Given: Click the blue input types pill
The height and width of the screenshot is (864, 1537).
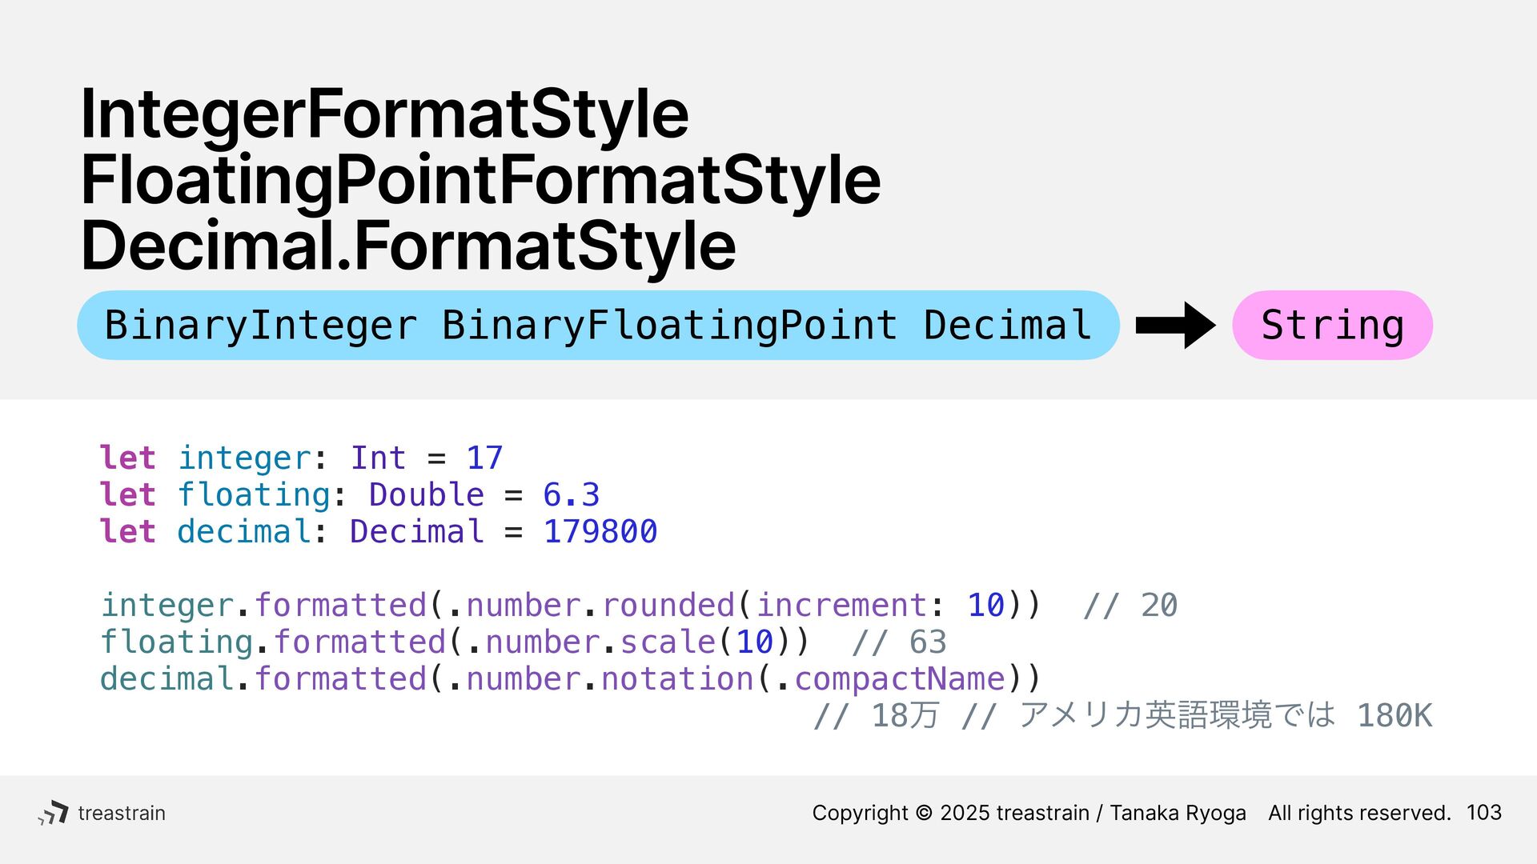Looking at the screenshot, I should pyautogui.click(x=598, y=325).
